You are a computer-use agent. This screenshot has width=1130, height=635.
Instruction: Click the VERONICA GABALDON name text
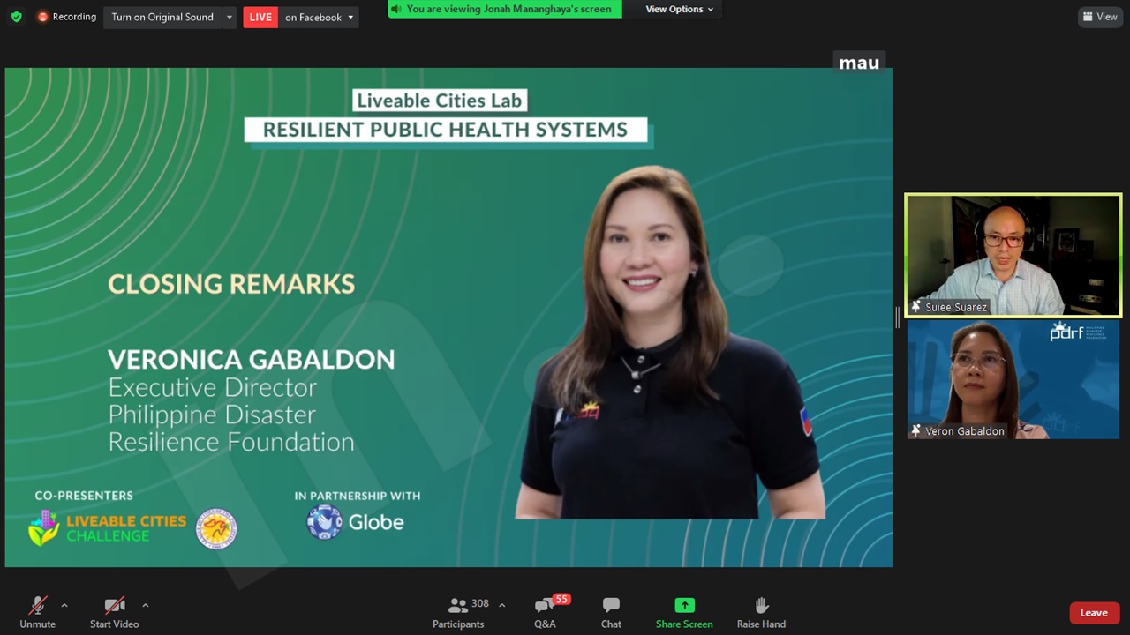[x=252, y=360]
